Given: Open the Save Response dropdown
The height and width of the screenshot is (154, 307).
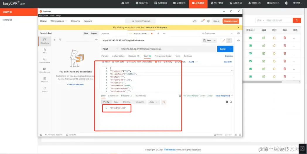Looking at the screenshot, I should coord(224,96).
